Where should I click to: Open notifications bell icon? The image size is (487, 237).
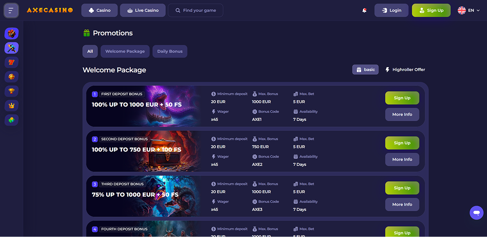click(x=364, y=10)
